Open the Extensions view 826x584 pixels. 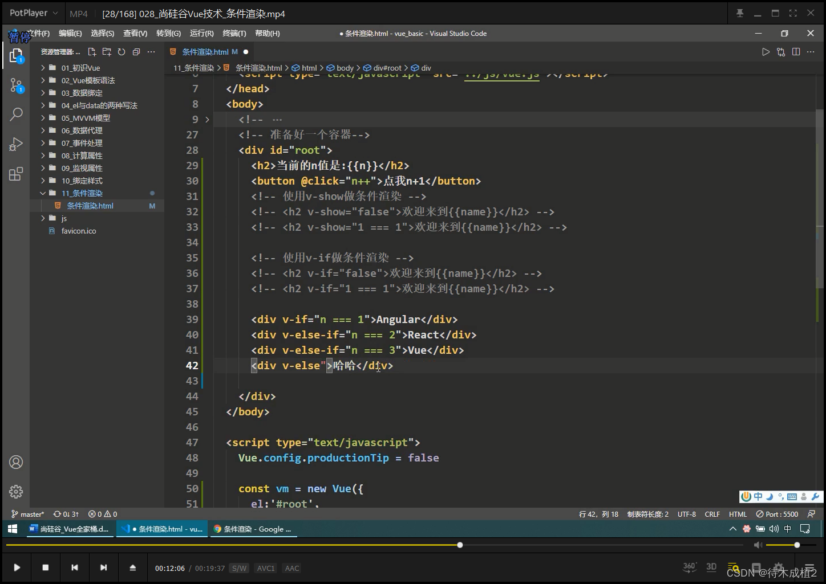[x=16, y=174]
